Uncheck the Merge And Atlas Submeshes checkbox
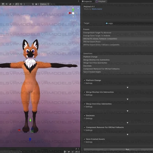 tap(85, 104)
